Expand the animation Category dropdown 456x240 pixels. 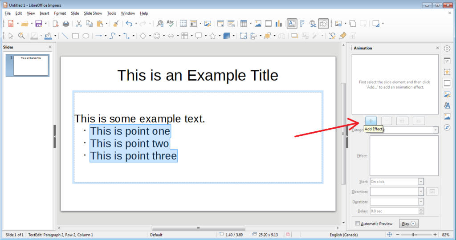pyautogui.click(x=435, y=130)
